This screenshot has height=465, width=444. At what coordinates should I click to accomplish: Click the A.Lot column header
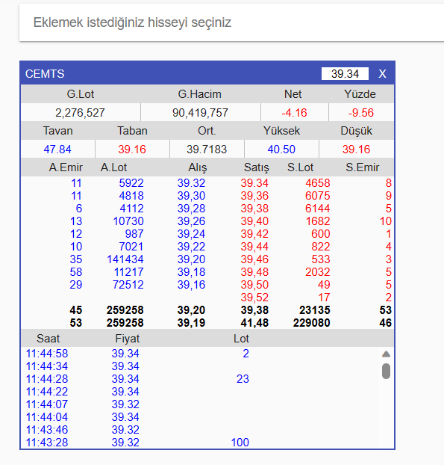click(x=113, y=167)
